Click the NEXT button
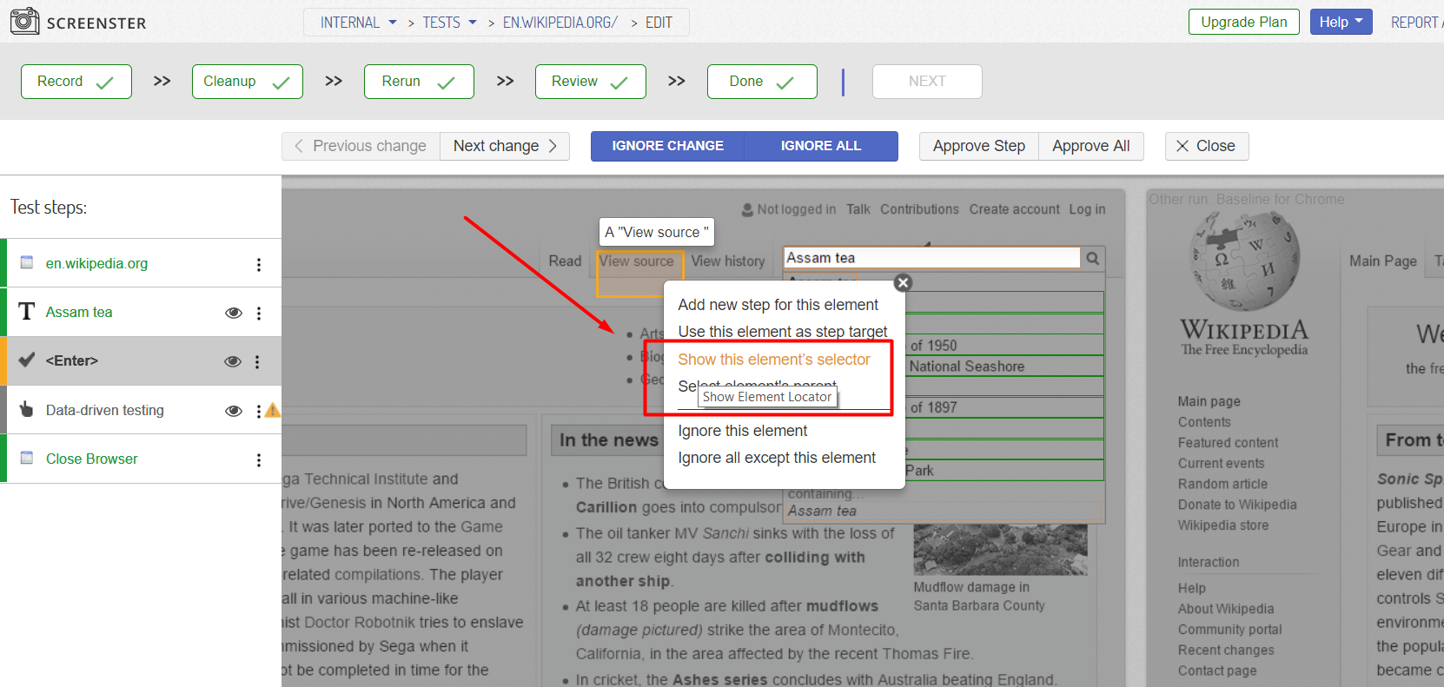Screen dimensions: 1444x687 927,82
